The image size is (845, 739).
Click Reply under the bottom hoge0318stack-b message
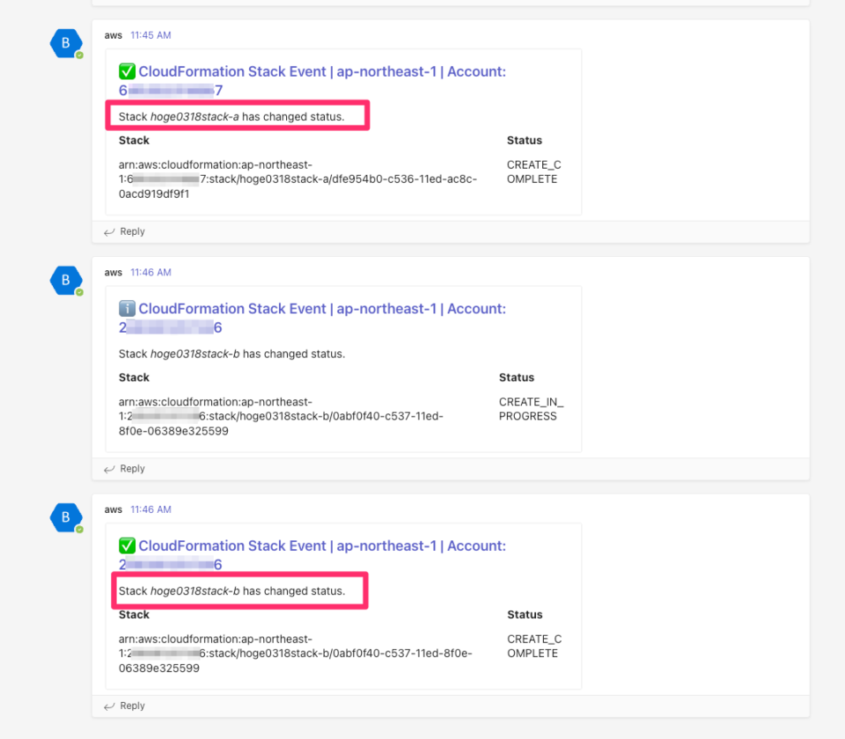130,706
